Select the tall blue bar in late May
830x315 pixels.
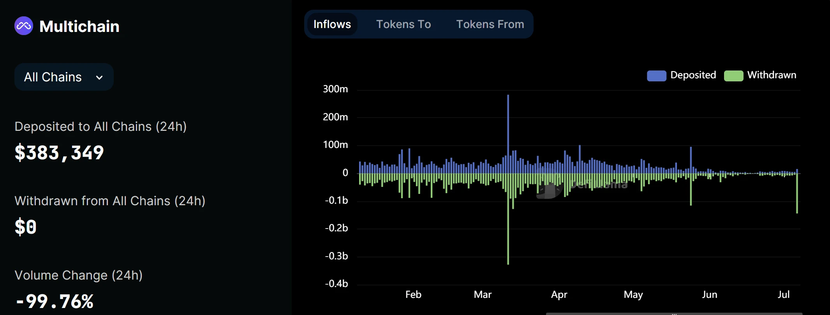coord(691,160)
